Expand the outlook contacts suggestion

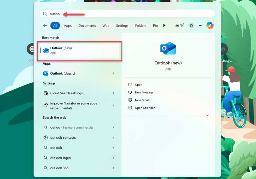tap(113, 138)
